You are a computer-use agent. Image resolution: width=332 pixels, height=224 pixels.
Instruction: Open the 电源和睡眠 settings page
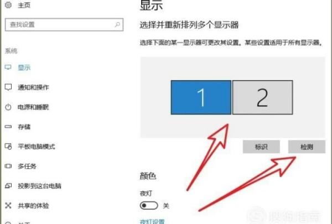33,107
